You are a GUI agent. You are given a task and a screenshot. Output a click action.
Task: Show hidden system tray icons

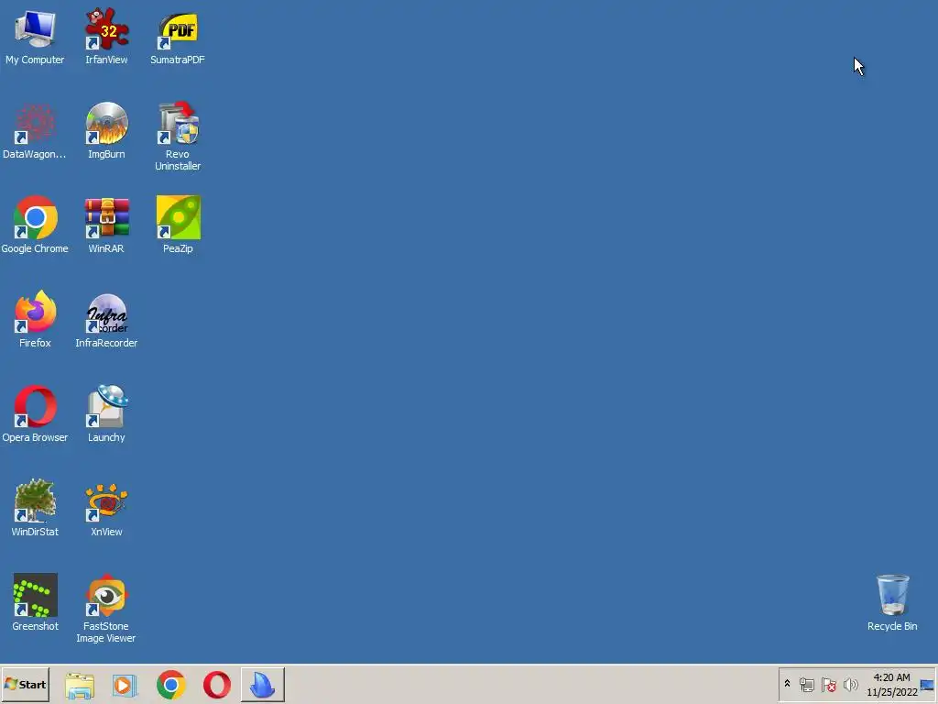(787, 684)
